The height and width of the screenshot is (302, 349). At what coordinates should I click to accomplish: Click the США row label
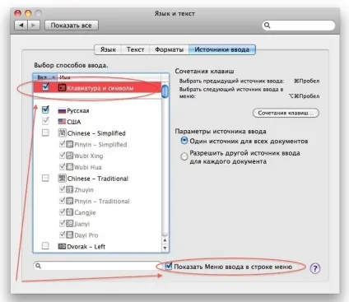coord(74,122)
